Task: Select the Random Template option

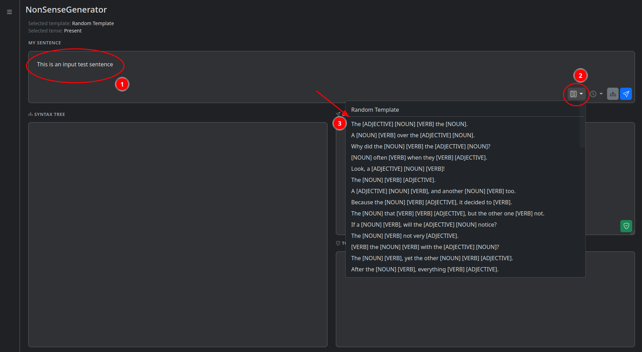Action: tap(375, 110)
